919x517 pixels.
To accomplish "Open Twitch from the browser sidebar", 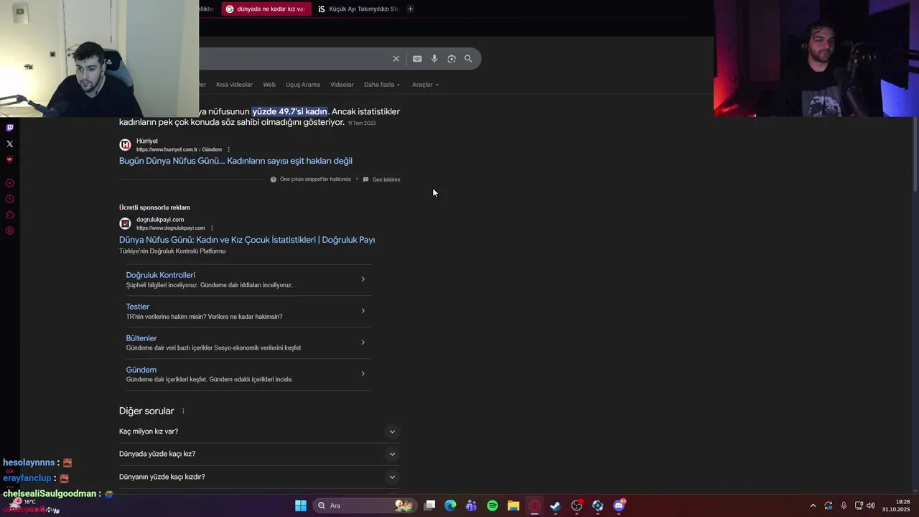I will pos(9,128).
